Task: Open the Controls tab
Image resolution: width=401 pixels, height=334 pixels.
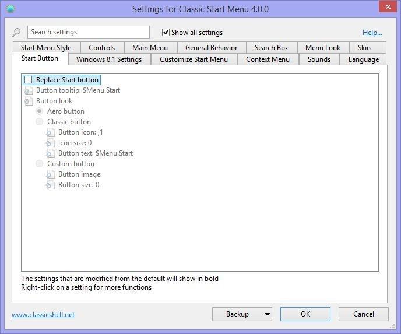Action: 102,48
